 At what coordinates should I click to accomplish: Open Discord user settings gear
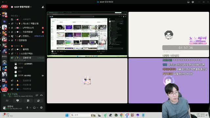41,108
